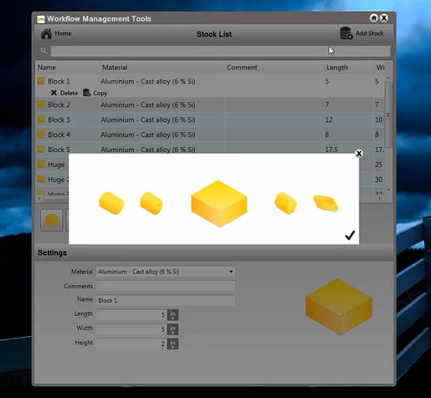Open the Width unit dropdown
The image size is (431, 398).
tap(172, 329)
